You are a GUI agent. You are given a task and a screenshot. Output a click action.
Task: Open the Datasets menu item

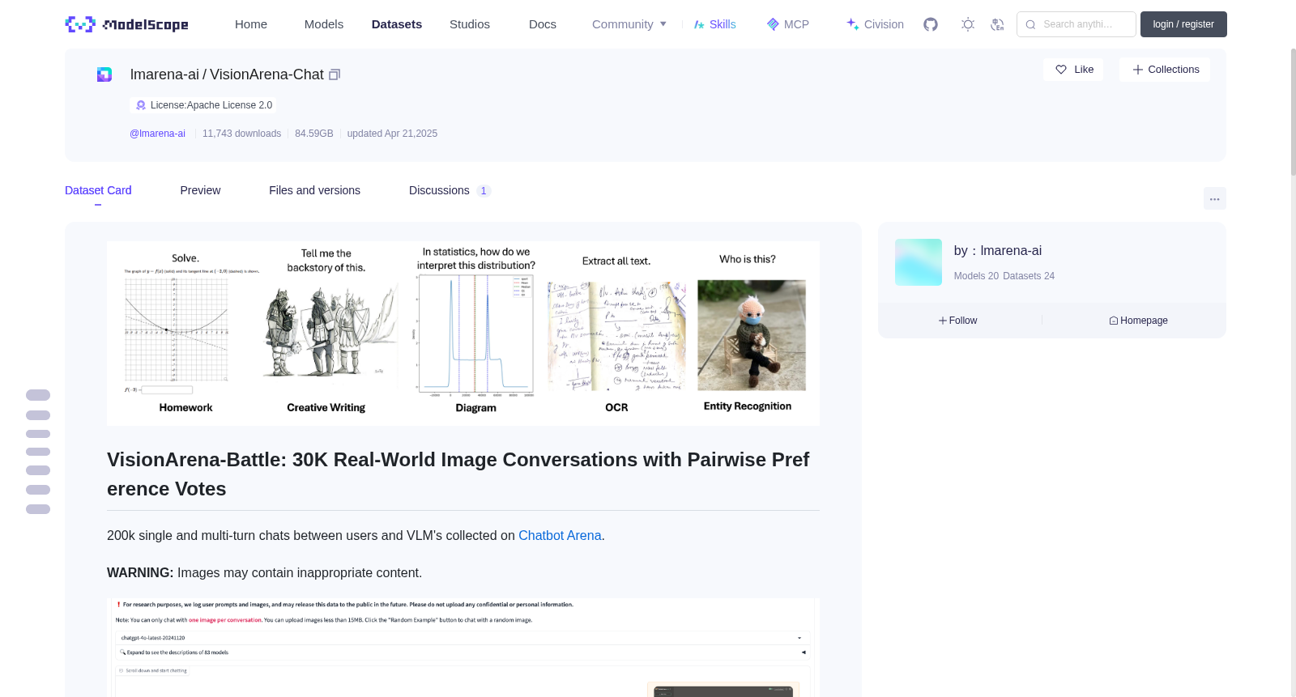pos(397,24)
